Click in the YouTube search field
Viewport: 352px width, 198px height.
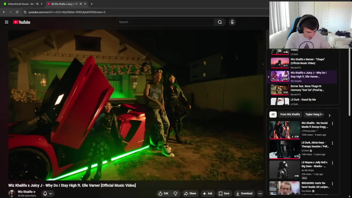(x=165, y=22)
